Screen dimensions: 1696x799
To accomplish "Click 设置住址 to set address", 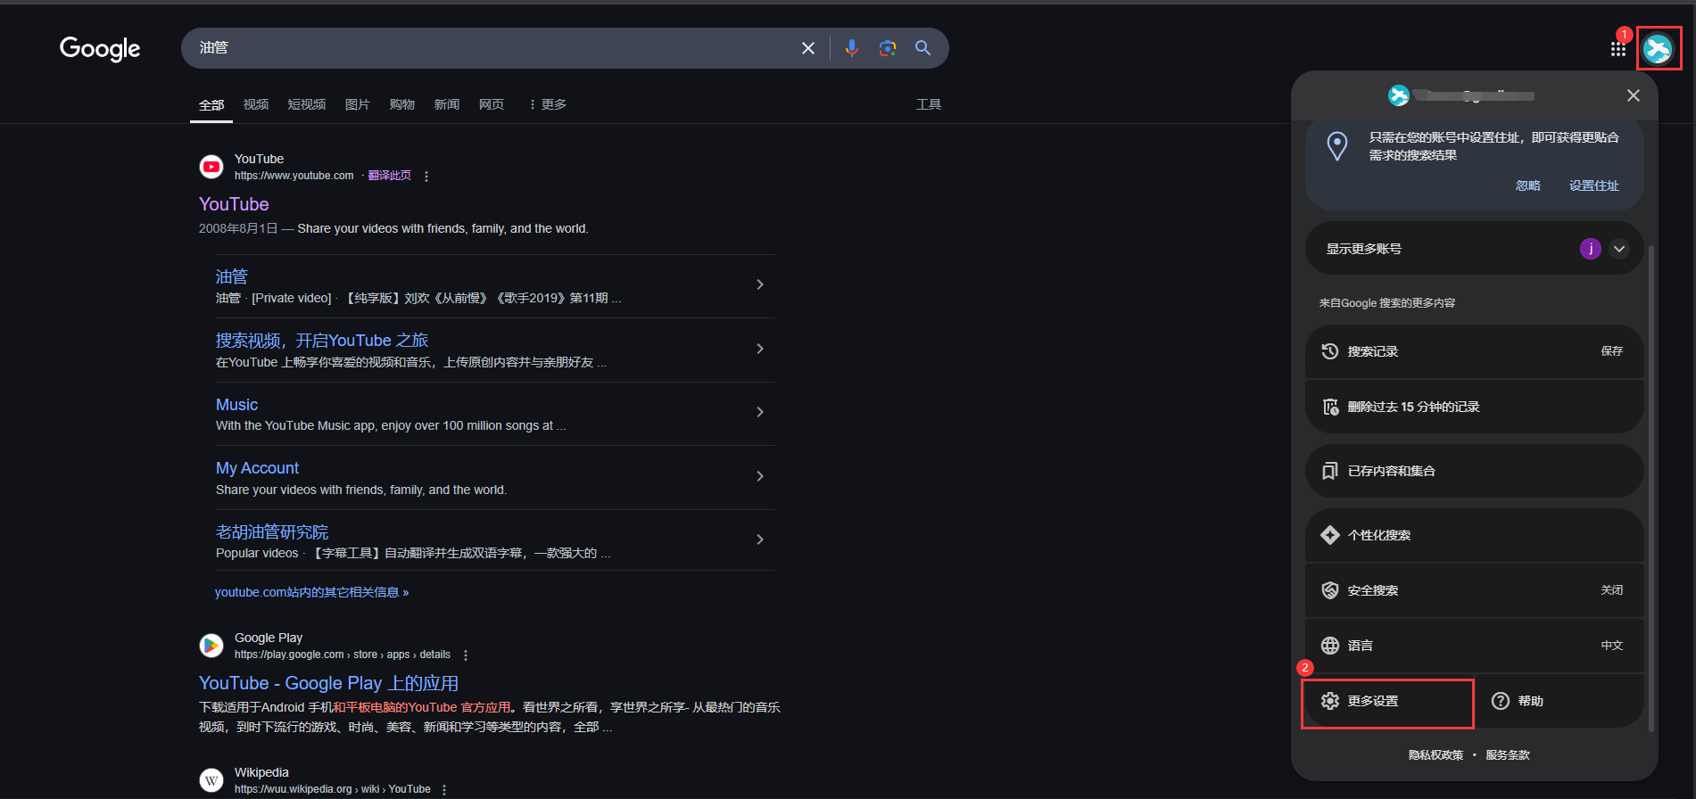I will [x=1594, y=185].
